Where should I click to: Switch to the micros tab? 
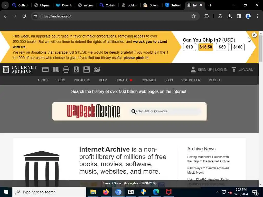pyautogui.click(x=86, y=5)
